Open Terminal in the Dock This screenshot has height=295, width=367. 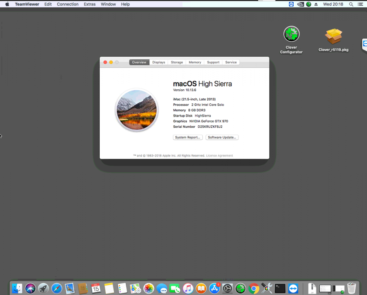tap(280, 288)
